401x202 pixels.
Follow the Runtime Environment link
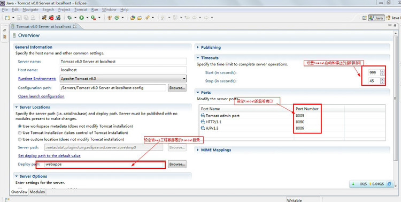pos(37,78)
